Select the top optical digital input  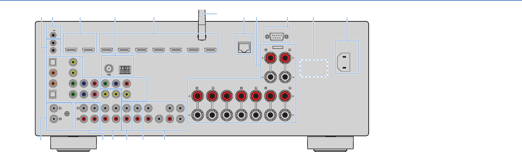[53, 62]
